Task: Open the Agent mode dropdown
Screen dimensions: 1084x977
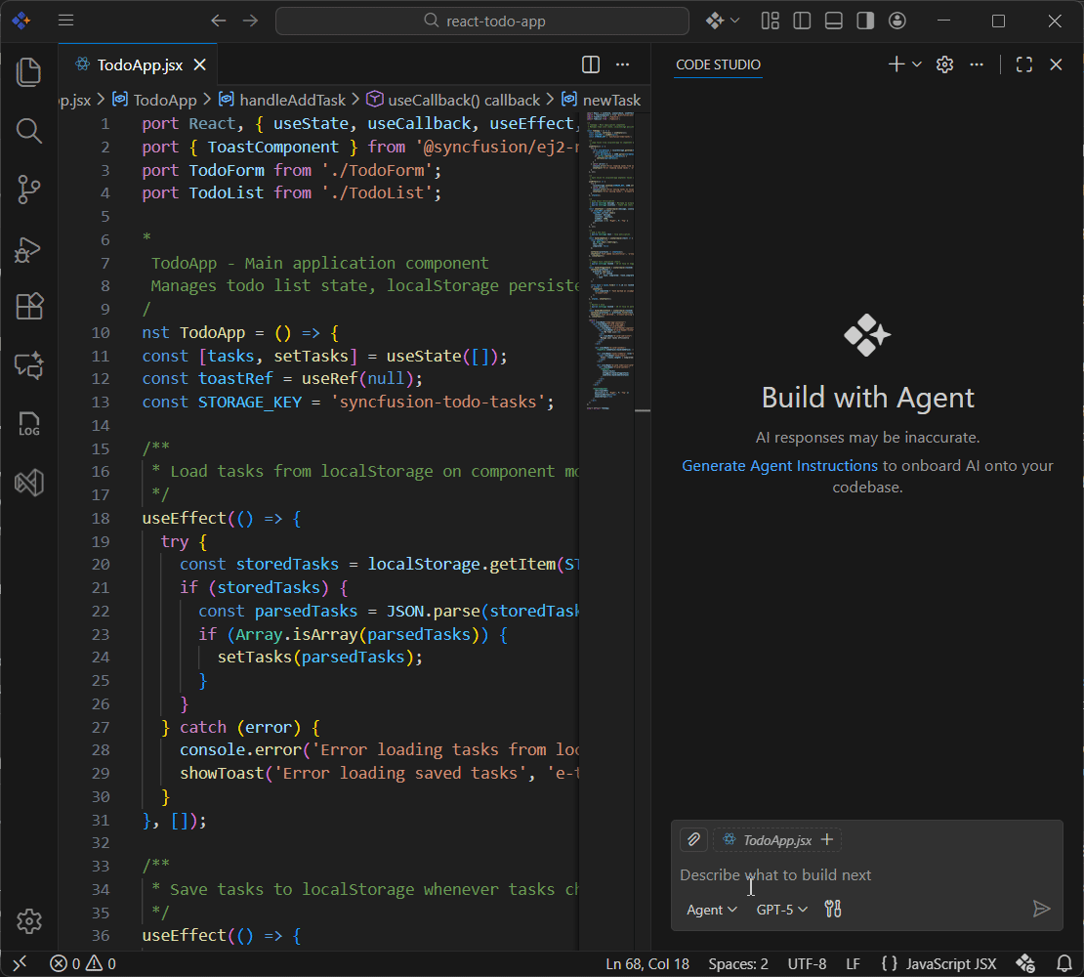Action: point(711,910)
